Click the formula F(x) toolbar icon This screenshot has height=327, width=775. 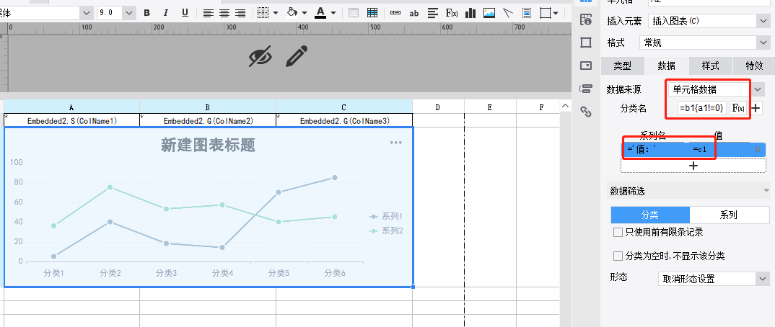point(451,13)
